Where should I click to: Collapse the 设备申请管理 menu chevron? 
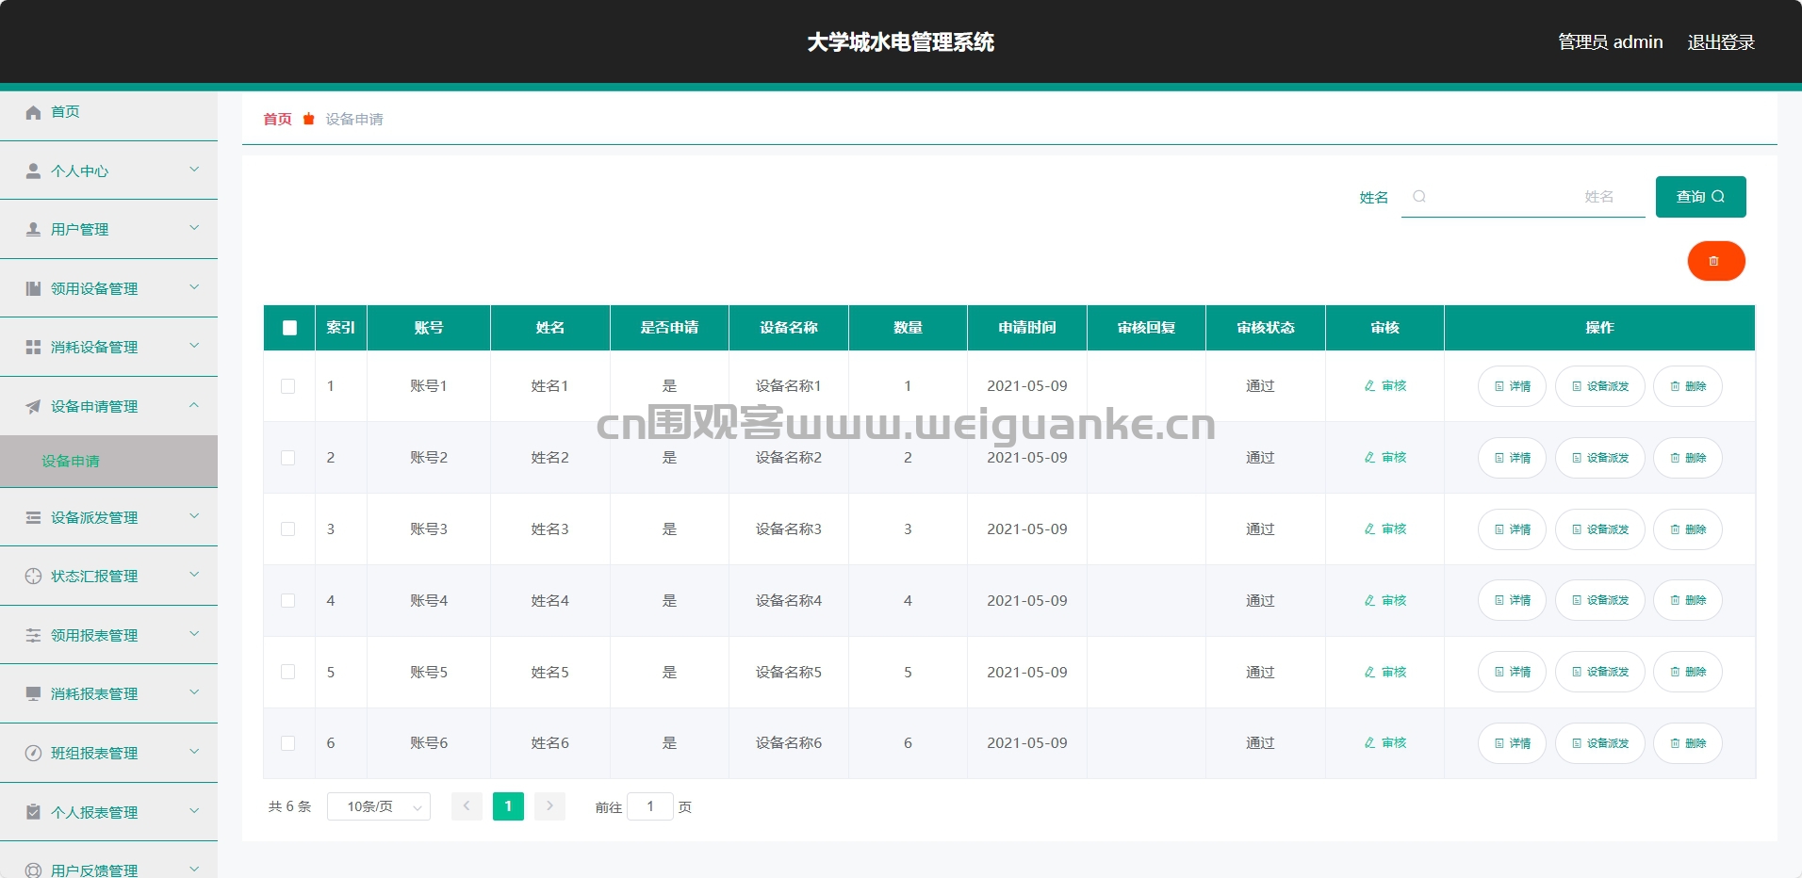[194, 405]
